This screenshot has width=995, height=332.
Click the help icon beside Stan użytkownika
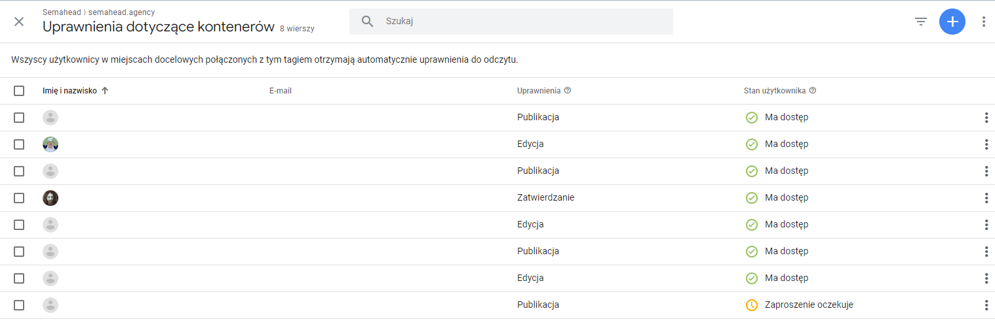pos(813,91)
